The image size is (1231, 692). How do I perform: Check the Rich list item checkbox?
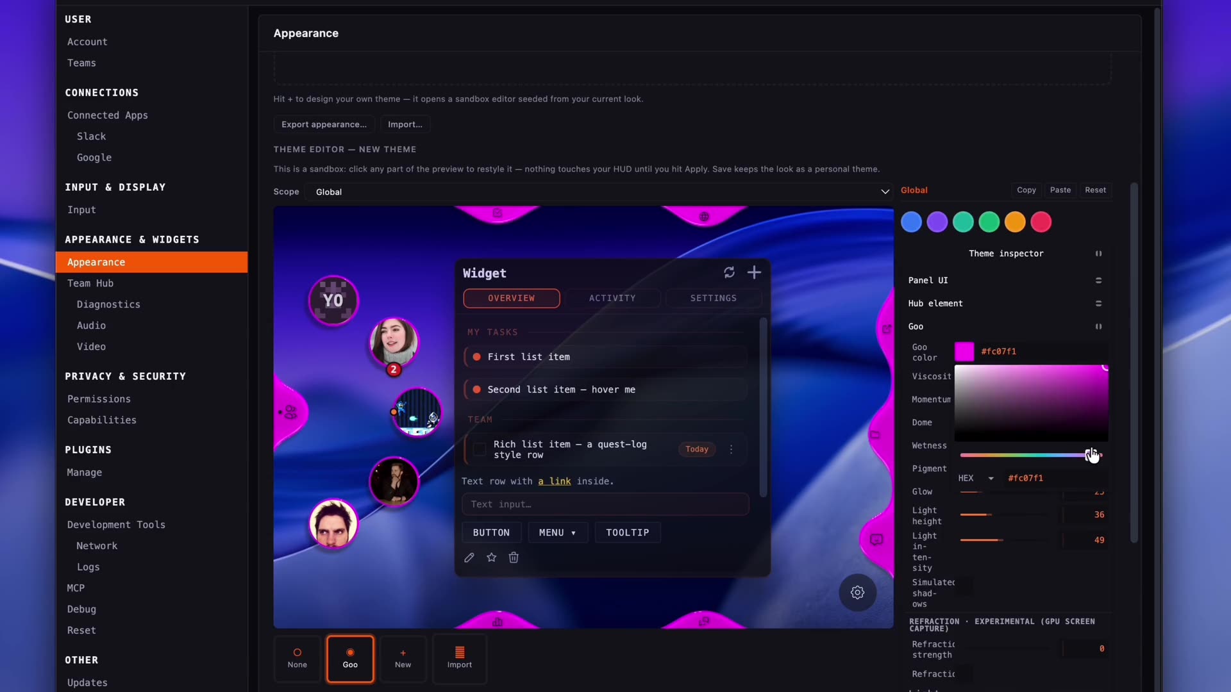point(480,449)
